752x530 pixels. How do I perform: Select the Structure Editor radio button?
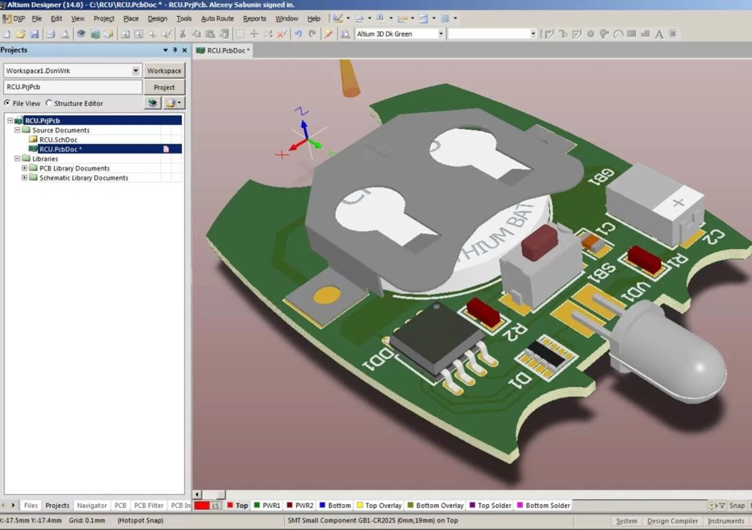click(48, 103)
